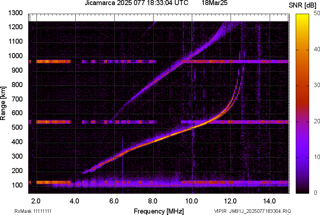Click the Jicamarca timestamp title text
This screenshot has width=320, height=215.
[136, 3]
